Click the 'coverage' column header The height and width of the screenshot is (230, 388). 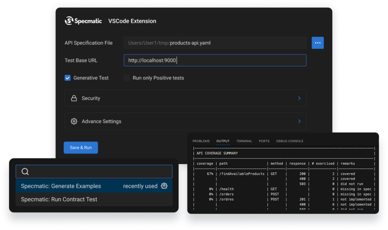pos(205,164)
